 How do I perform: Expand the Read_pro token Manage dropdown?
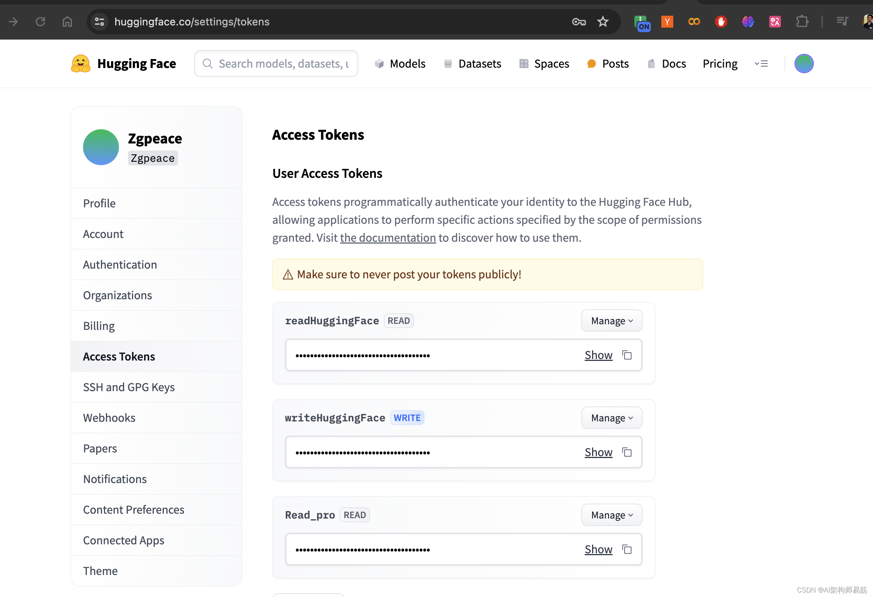[x=610, y=515]
